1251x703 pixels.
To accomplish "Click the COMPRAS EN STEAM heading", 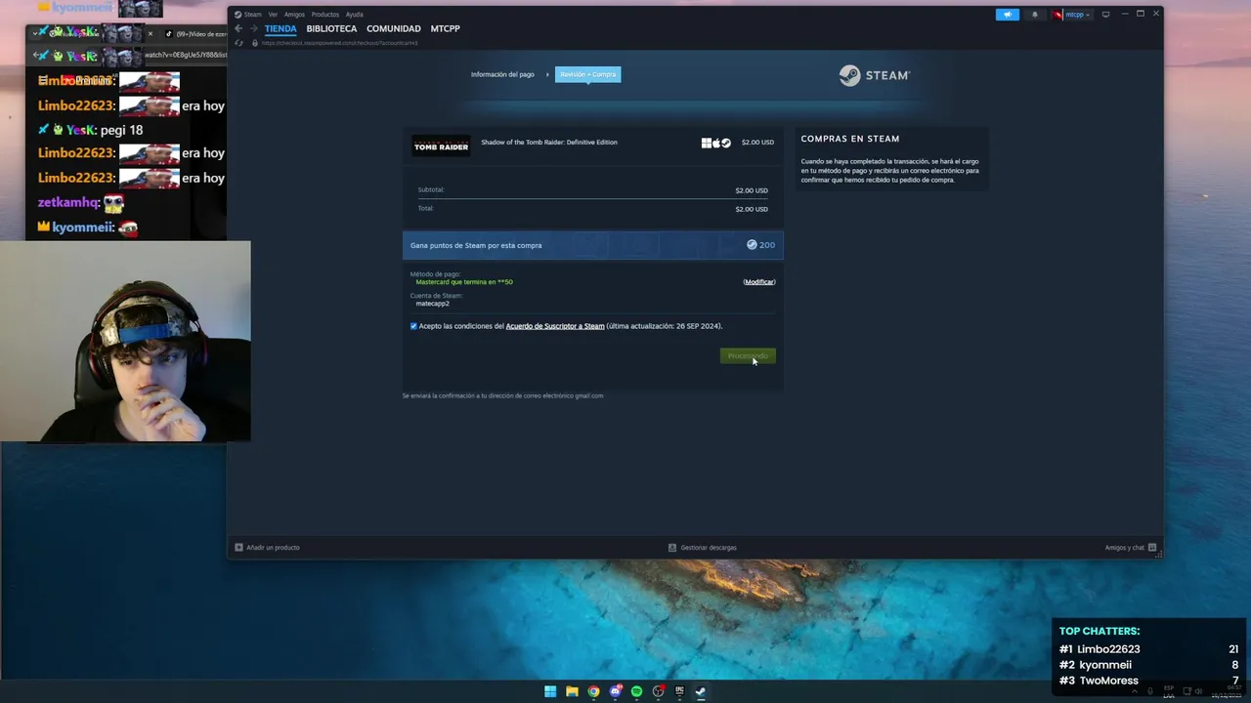I will pos(850,139).
